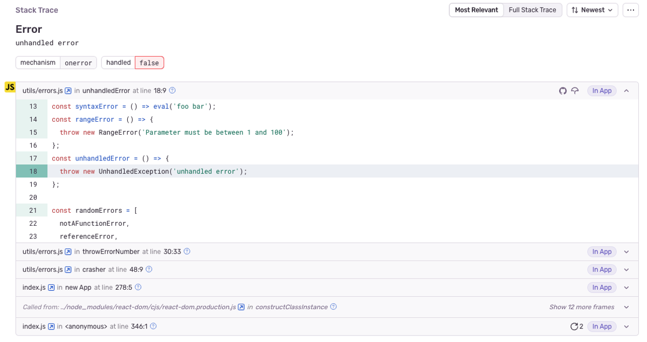Expand the throwErrorNumber frame
The width and height of the screenshot is (647, 342).
point(627,252)
